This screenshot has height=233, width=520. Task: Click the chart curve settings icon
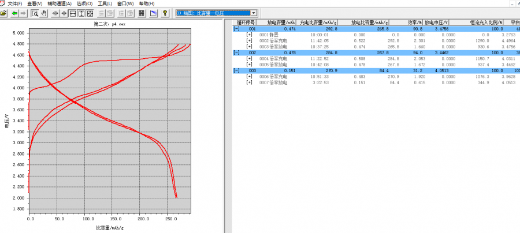pos(154,13)
